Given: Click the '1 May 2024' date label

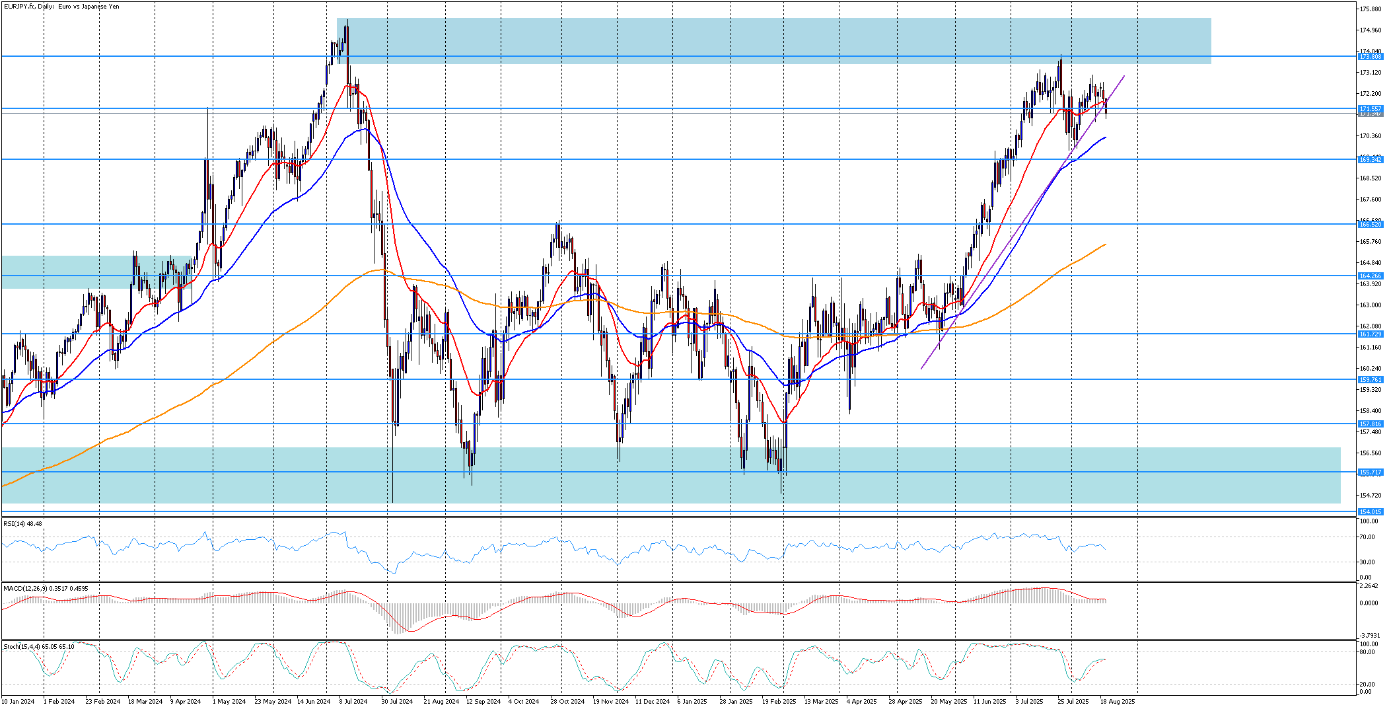Looking at the screenshot, I should [229, 702].
